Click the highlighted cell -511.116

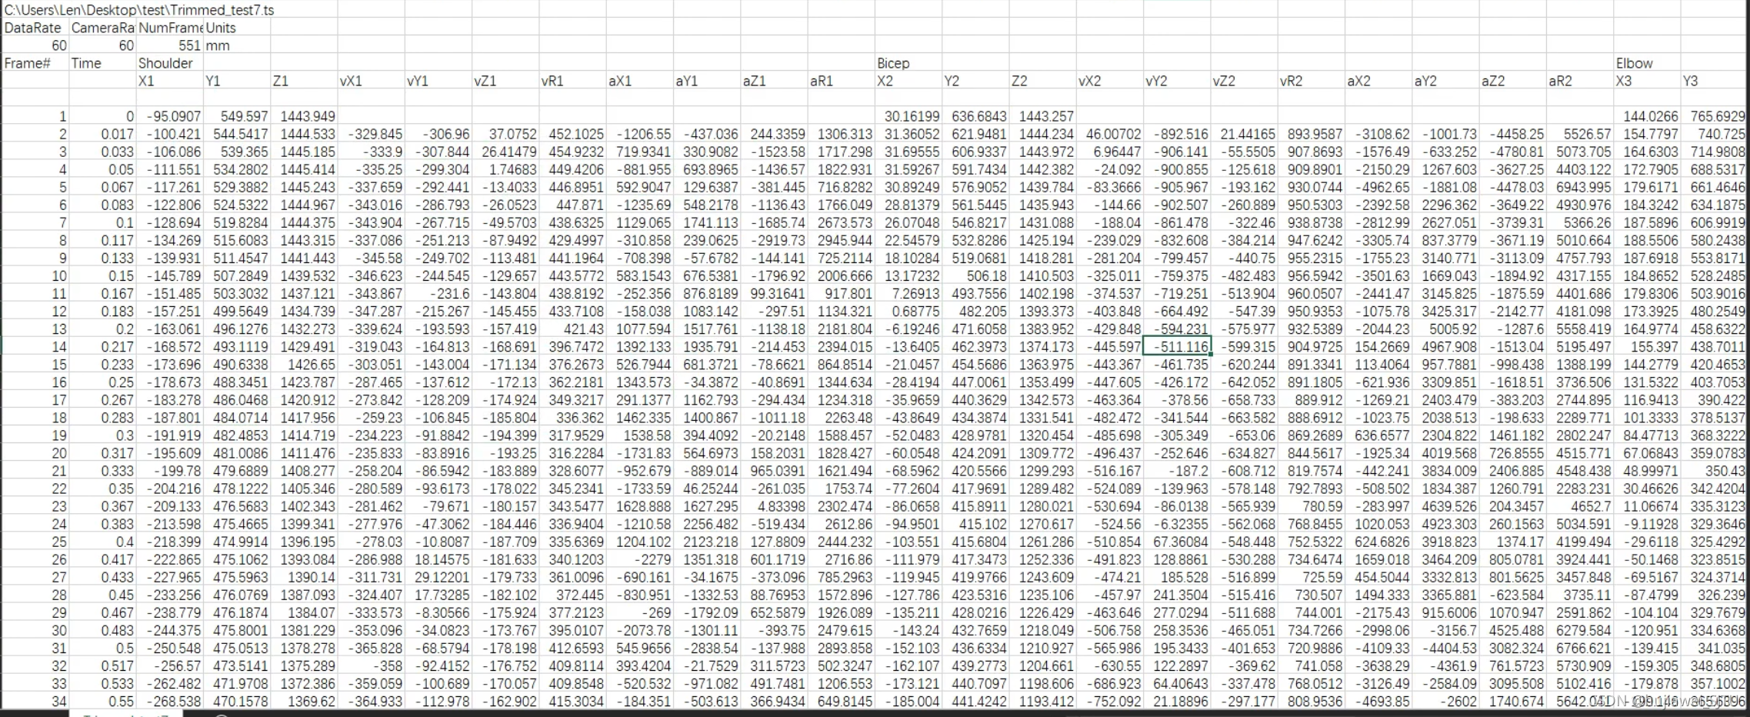(x=1177, y=346)
